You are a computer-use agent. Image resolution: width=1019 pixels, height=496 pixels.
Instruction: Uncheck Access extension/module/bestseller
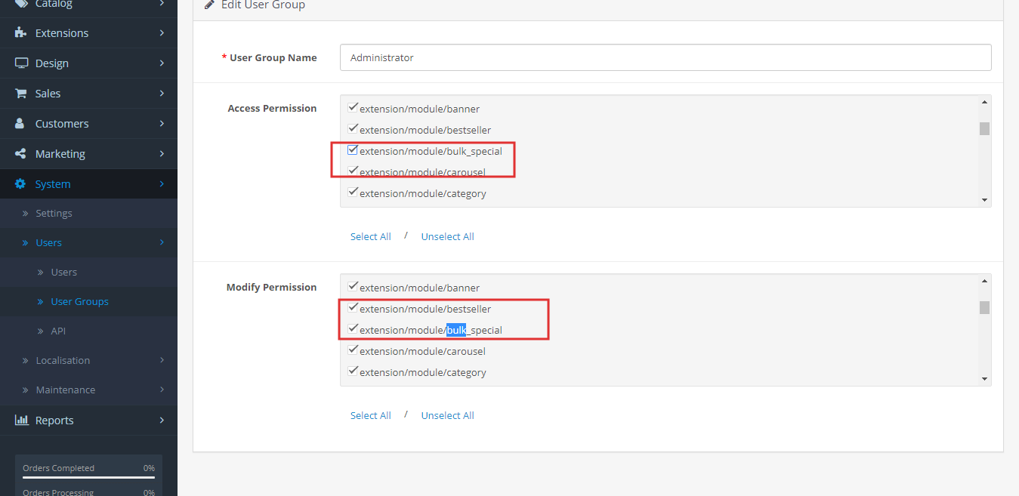coord(353,128)
